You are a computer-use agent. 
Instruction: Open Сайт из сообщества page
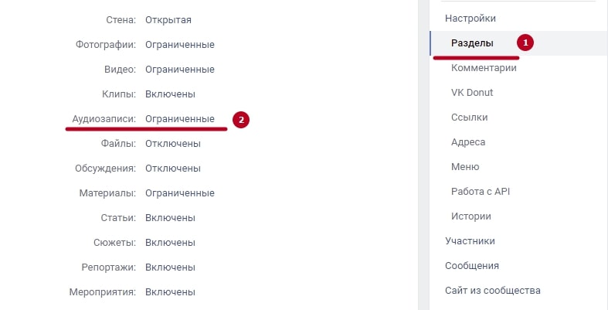[492, 291]
